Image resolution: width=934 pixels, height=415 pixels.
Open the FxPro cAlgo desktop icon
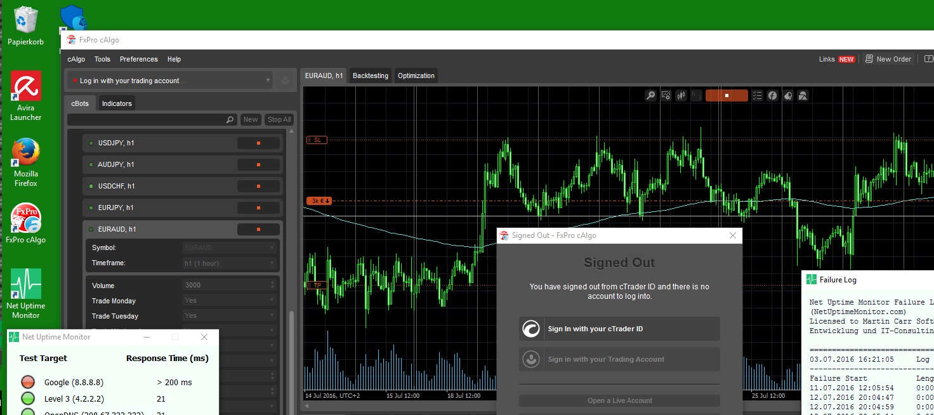click(26, 223)
